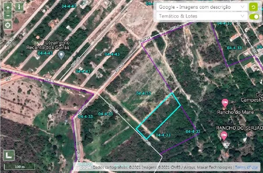Click the loteamento Recanto dos Guirás marker pin
This screenshot has width=263, height=173.
pos(61,55)
